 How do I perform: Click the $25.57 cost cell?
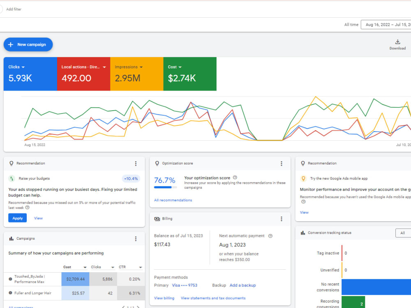coord(76,293)
